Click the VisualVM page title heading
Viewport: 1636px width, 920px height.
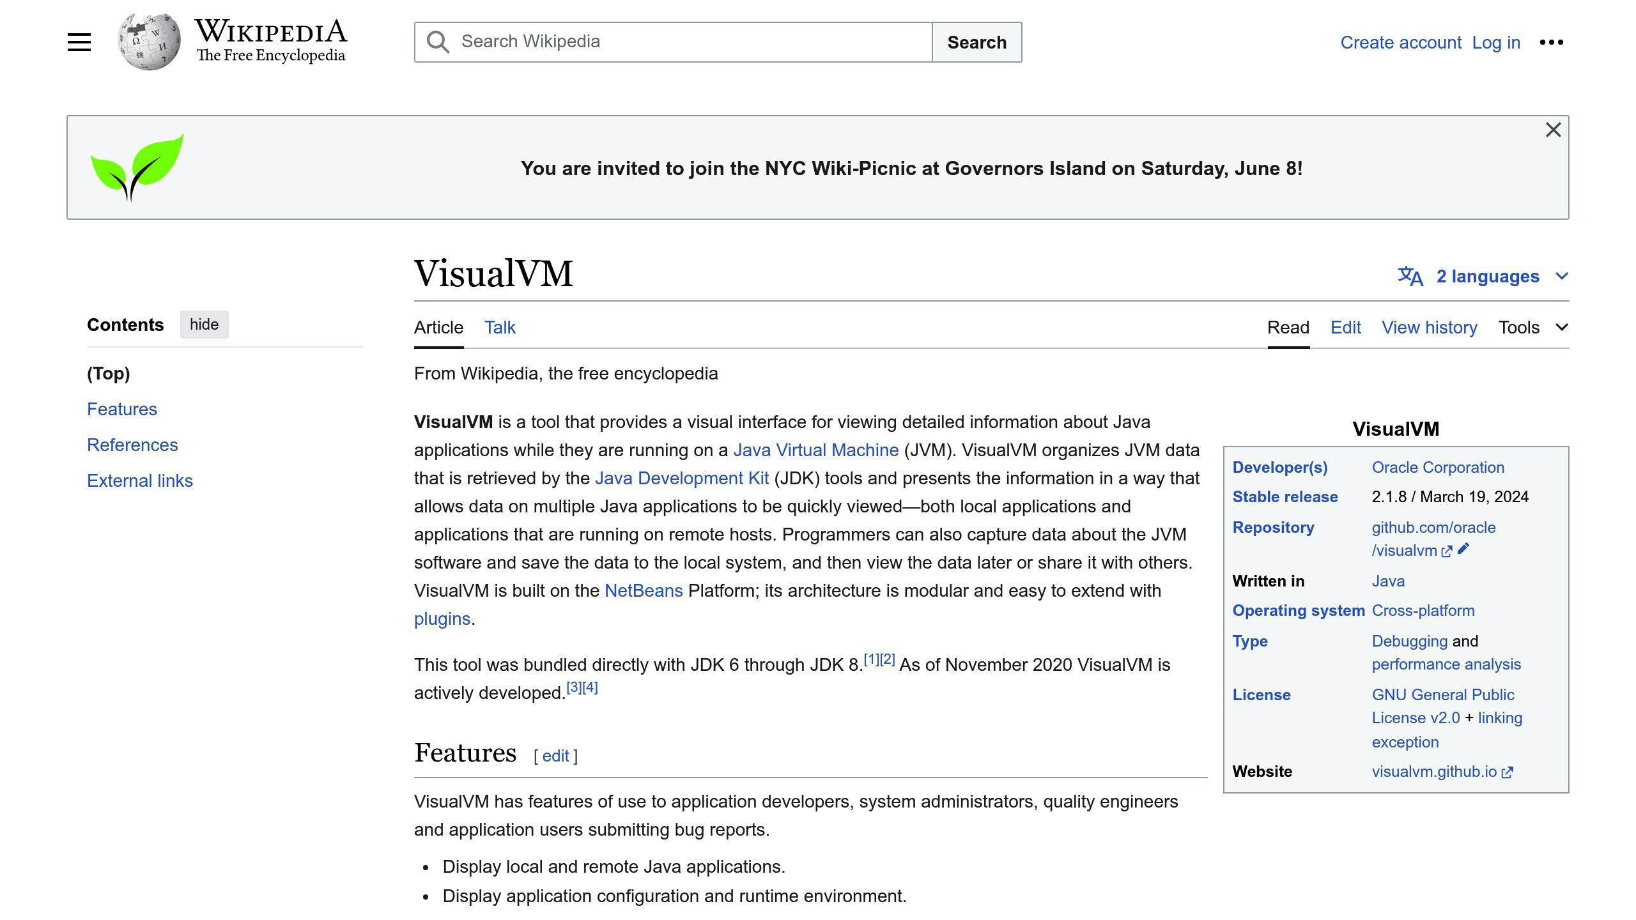point(493,273)
